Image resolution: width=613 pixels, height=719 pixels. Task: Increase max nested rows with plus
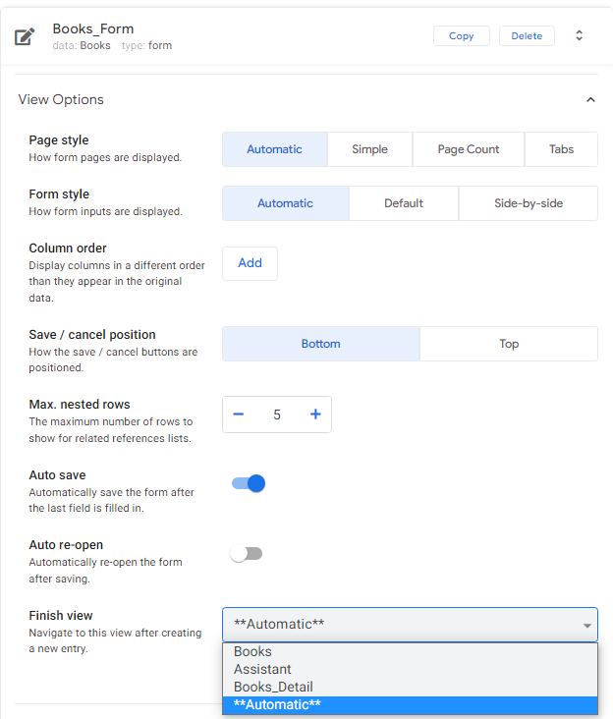pyautogui.click(x=315, y=415)
